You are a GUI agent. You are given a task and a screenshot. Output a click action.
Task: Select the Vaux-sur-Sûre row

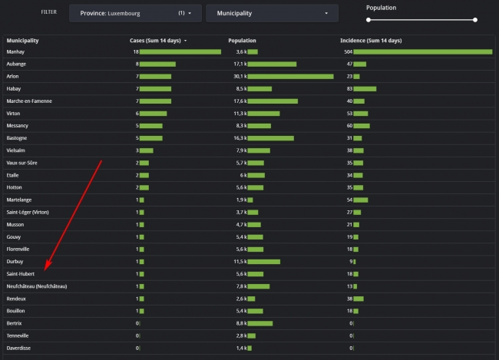coord(249,163)
